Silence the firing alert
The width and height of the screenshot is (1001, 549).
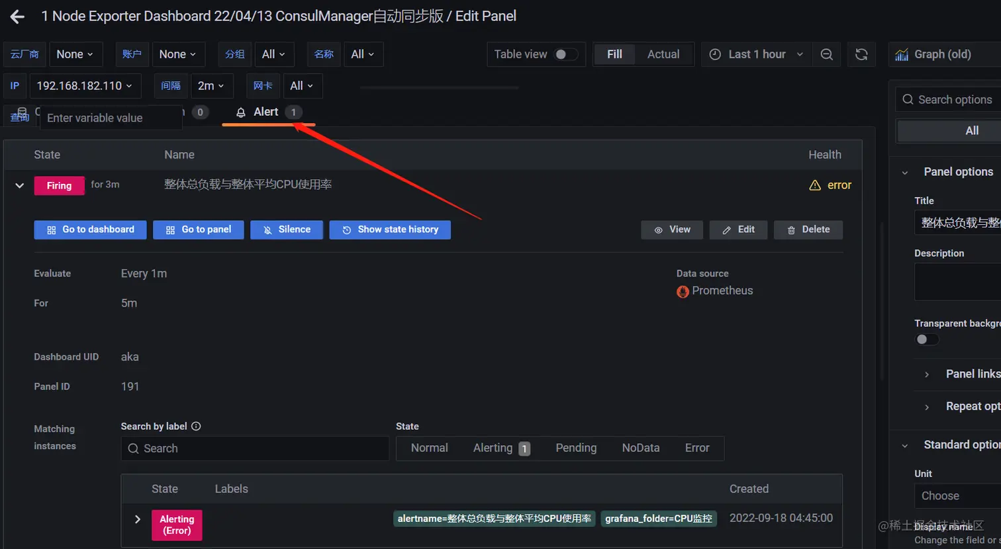(x=286, y=230)
